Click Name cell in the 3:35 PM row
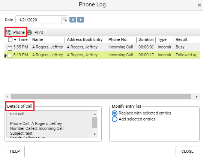Viewport: 203px width, 164px height. pyautogui.click(x=47, y=47)
